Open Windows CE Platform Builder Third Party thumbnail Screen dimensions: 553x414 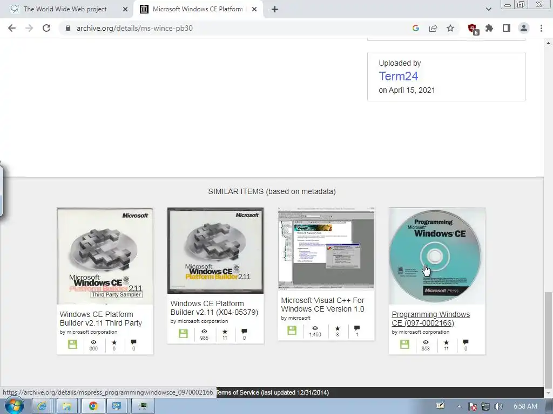(x=105, y=256)
